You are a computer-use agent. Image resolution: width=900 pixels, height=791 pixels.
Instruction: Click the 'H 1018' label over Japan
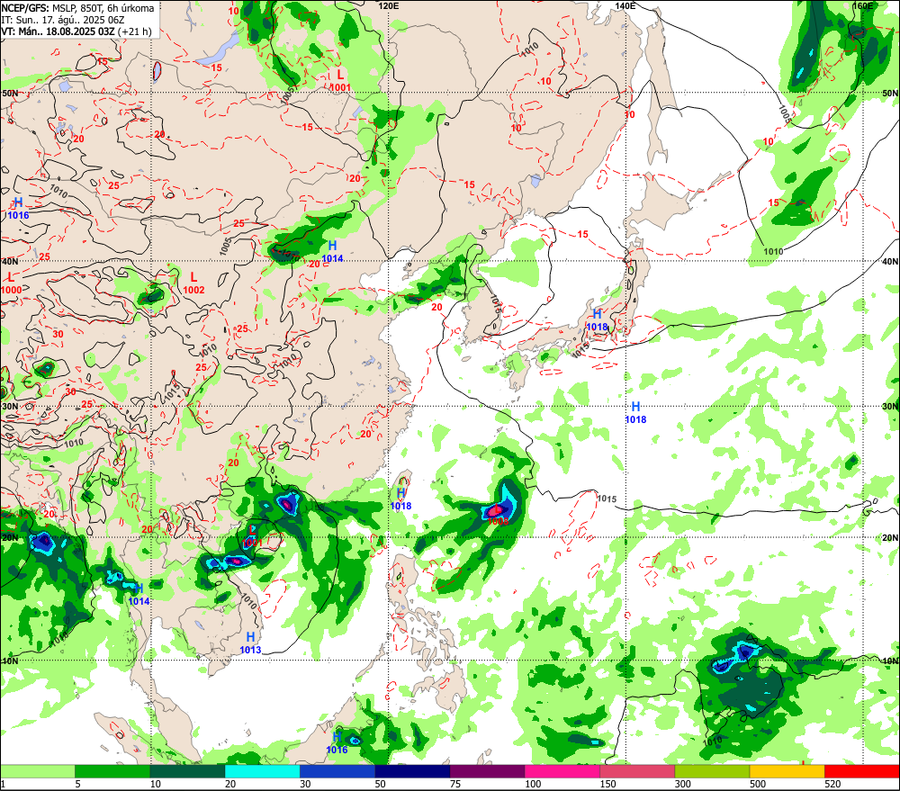pyautogui.click(x=597, y=320)
